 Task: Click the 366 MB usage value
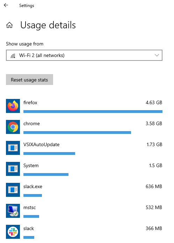pos(154,228)
